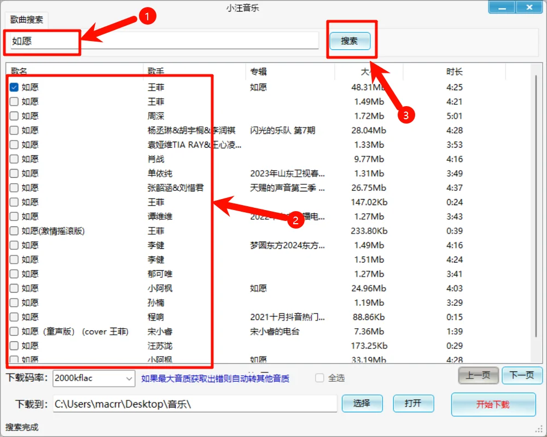
Task: Click 选择 to choose a download folder
Action: 362,404
